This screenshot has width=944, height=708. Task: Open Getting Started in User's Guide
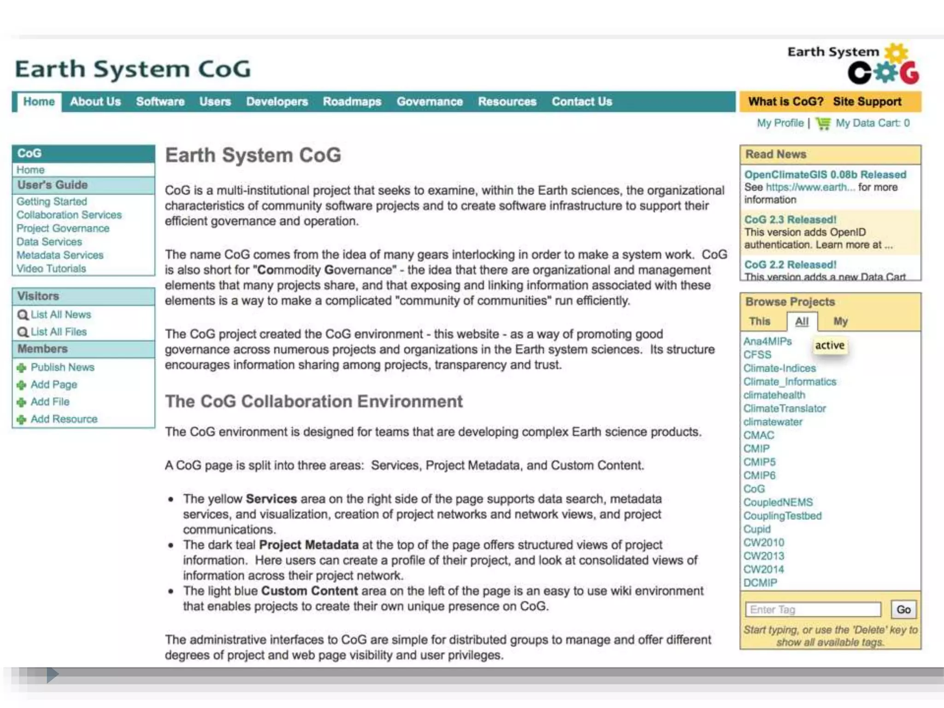click(x=52, y=202)
